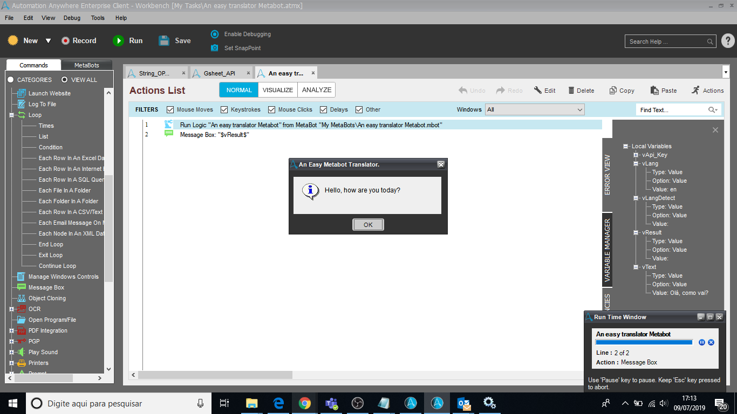Close the Variable Manager side panel

[x=715, y=130]
